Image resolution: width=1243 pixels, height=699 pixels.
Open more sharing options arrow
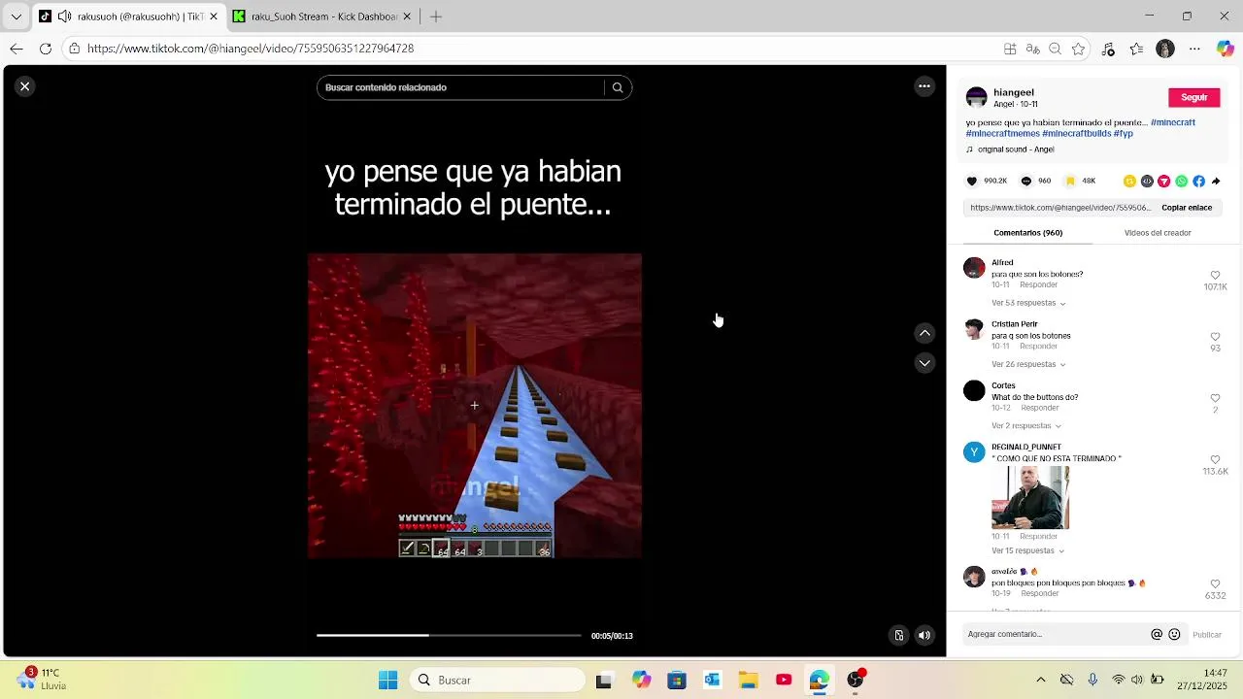[1216, 181]
